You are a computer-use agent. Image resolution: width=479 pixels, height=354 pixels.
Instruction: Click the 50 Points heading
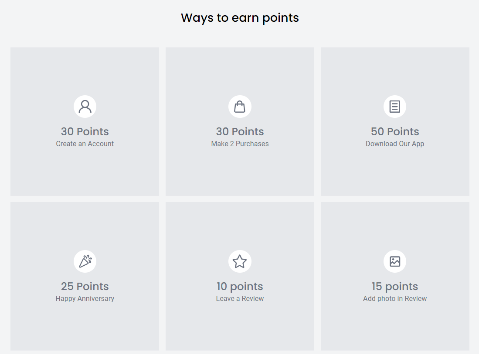[x=395, y=131]
